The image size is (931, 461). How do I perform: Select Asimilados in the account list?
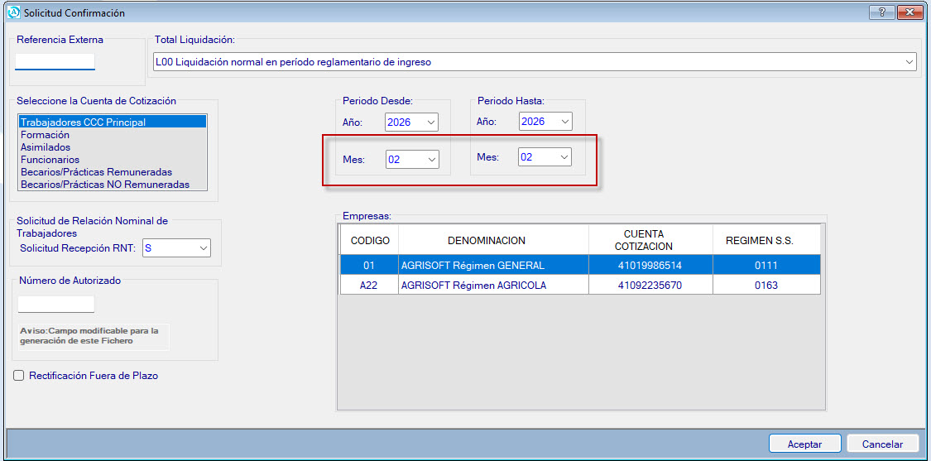pyautogui.click(x=46, y=147)
